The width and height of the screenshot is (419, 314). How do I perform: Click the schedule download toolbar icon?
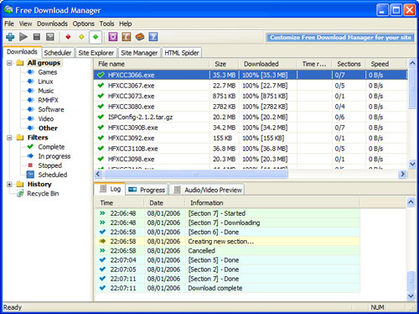(50, 37)
